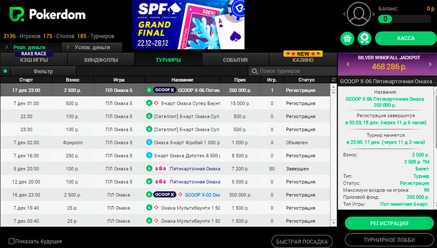Click the green РЕГИСТРАЦИЯ button
The width and height of the screenshot is (437, 248).
(x=389, y=223)
